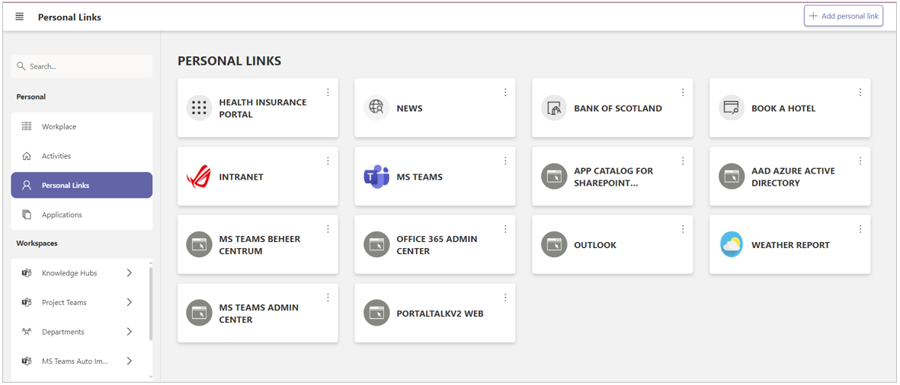Click scroll-down arrow of workspaces list
Image resolution: width=900 pixels, height=385 pixels.
pos(151,377)
